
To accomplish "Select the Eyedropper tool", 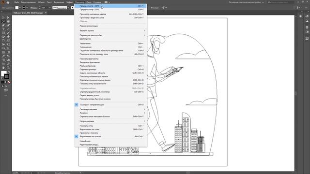I will click(x=3, y=56).
